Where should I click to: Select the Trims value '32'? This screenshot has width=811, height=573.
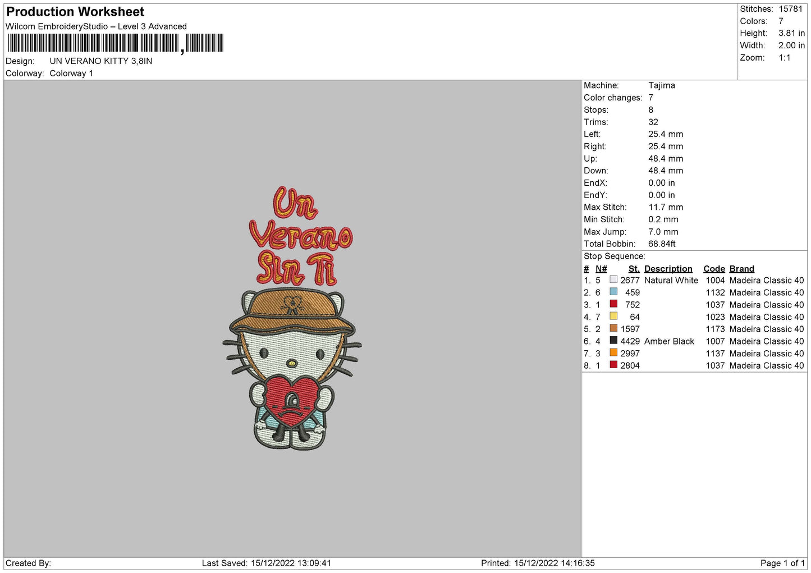pos(653,122)
